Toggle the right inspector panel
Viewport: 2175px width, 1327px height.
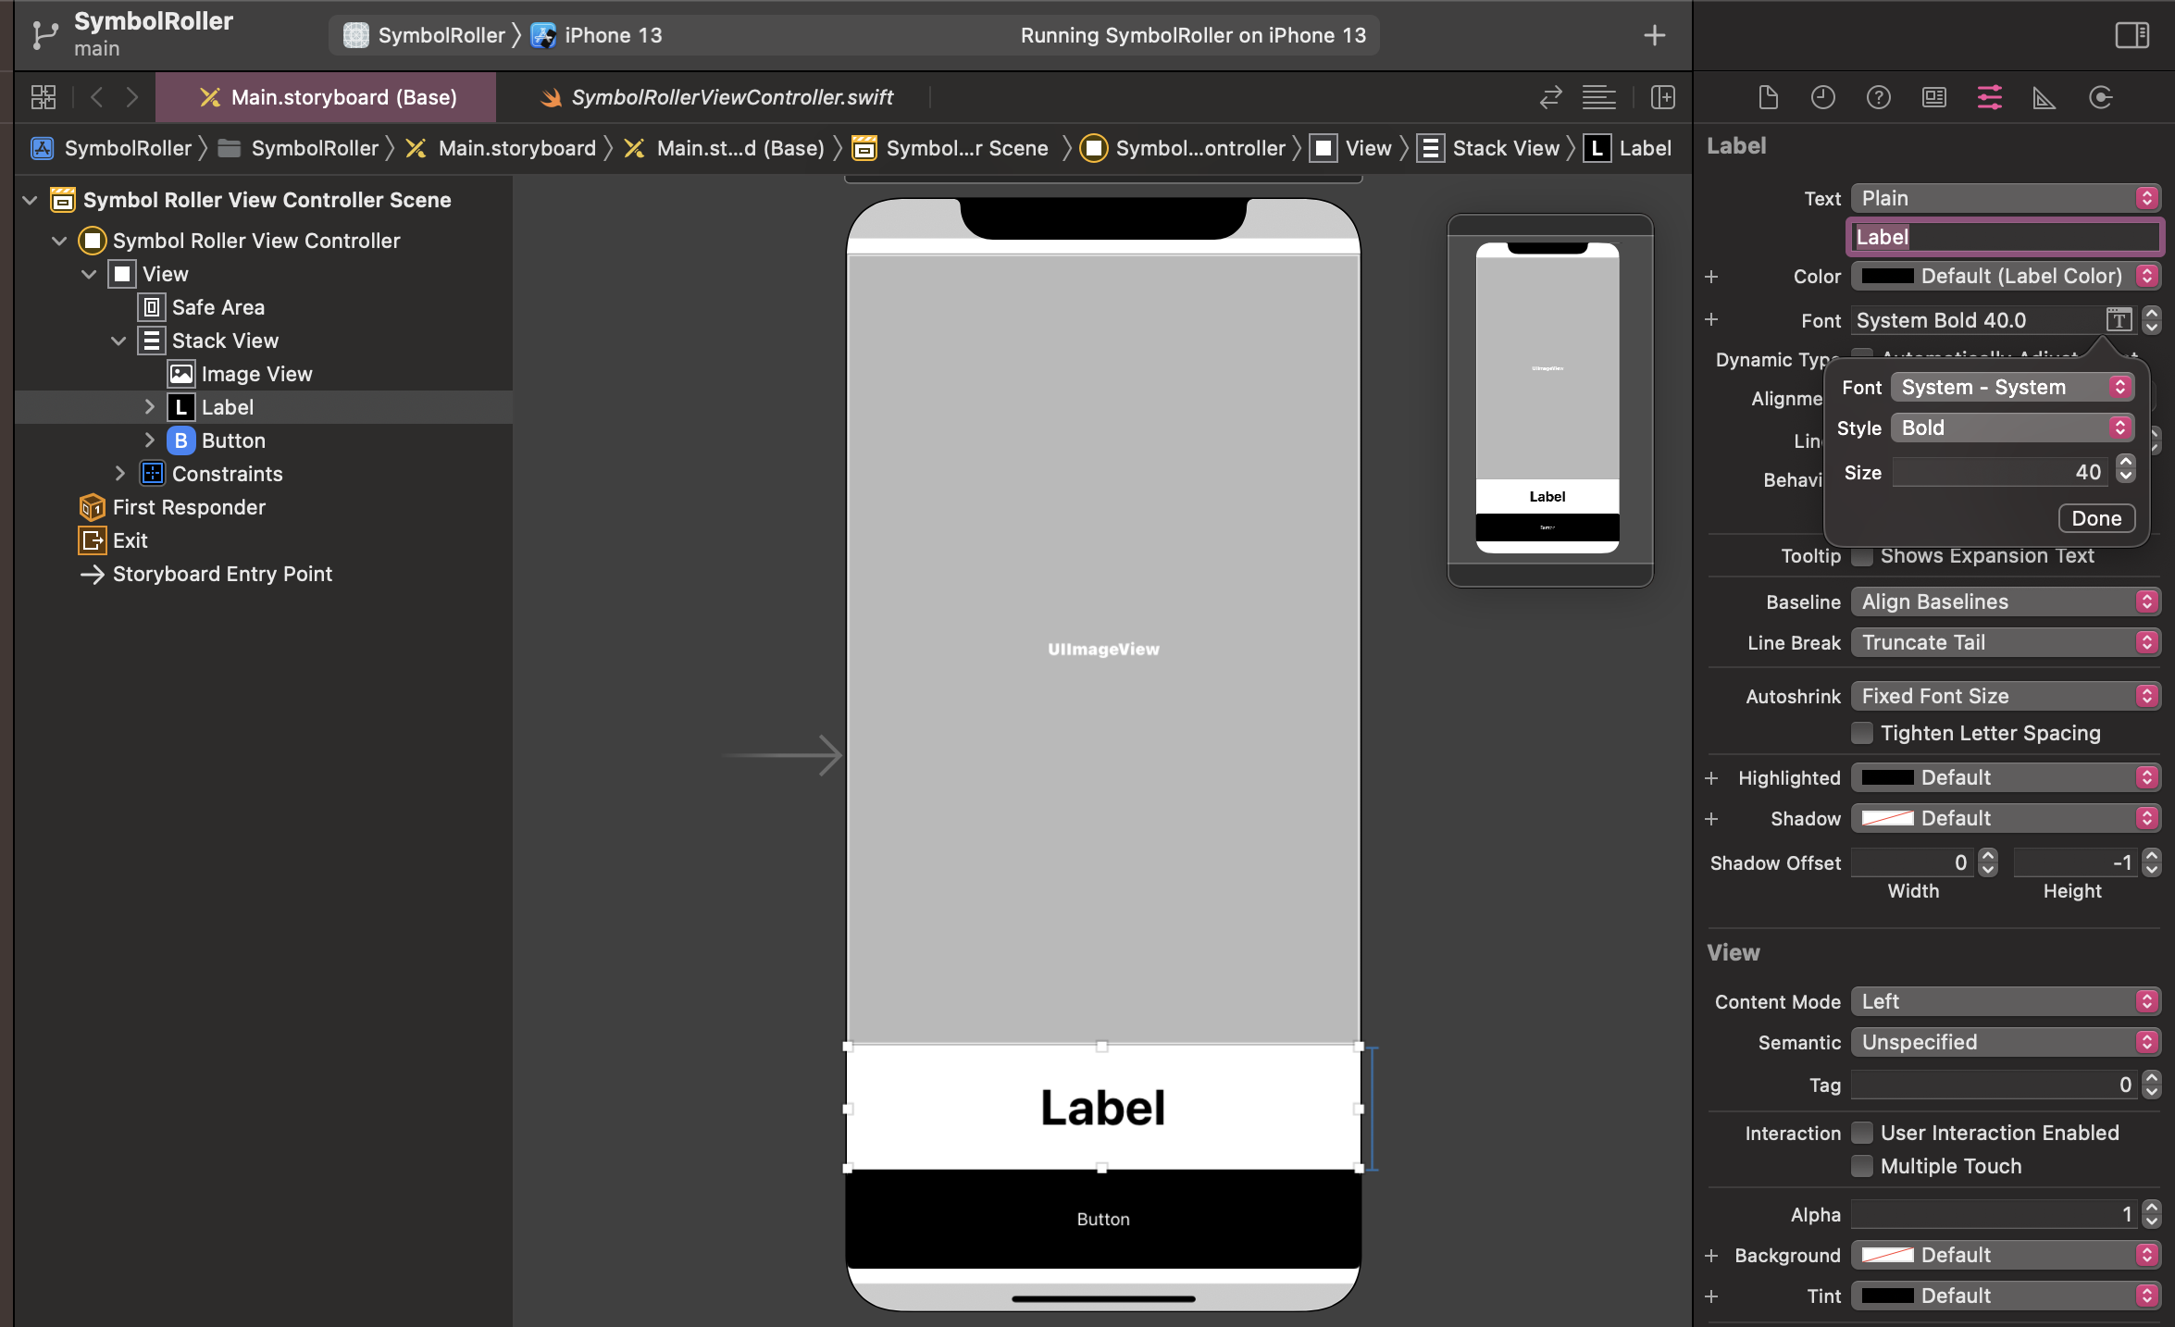[x=2131, y=35]
